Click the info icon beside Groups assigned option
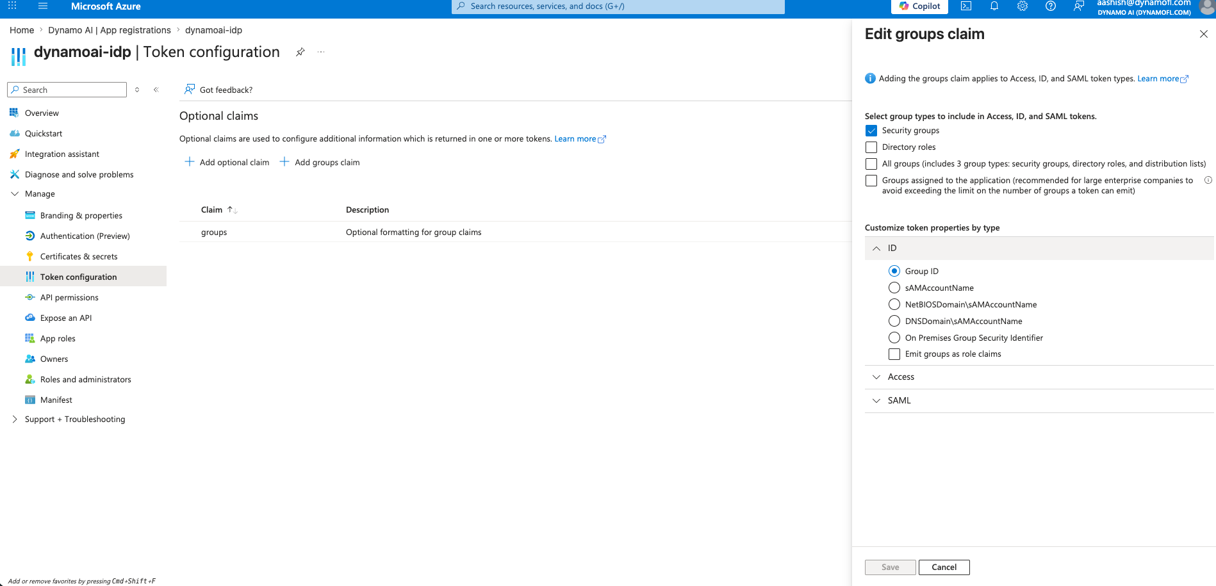The image size is (1216, 586). point(1208,181)
